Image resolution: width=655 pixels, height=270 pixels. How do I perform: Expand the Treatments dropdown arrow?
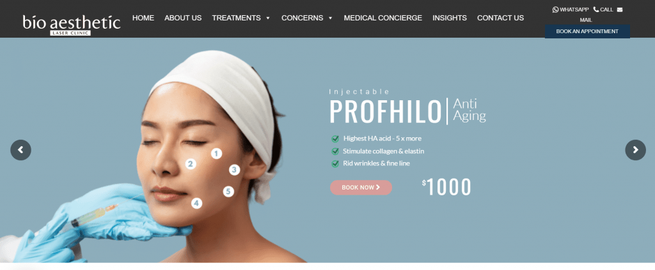(x=268, y=19)
